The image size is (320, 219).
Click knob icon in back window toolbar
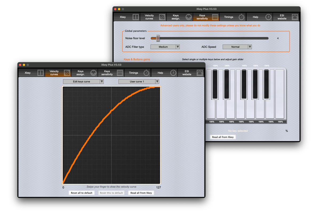189,17
